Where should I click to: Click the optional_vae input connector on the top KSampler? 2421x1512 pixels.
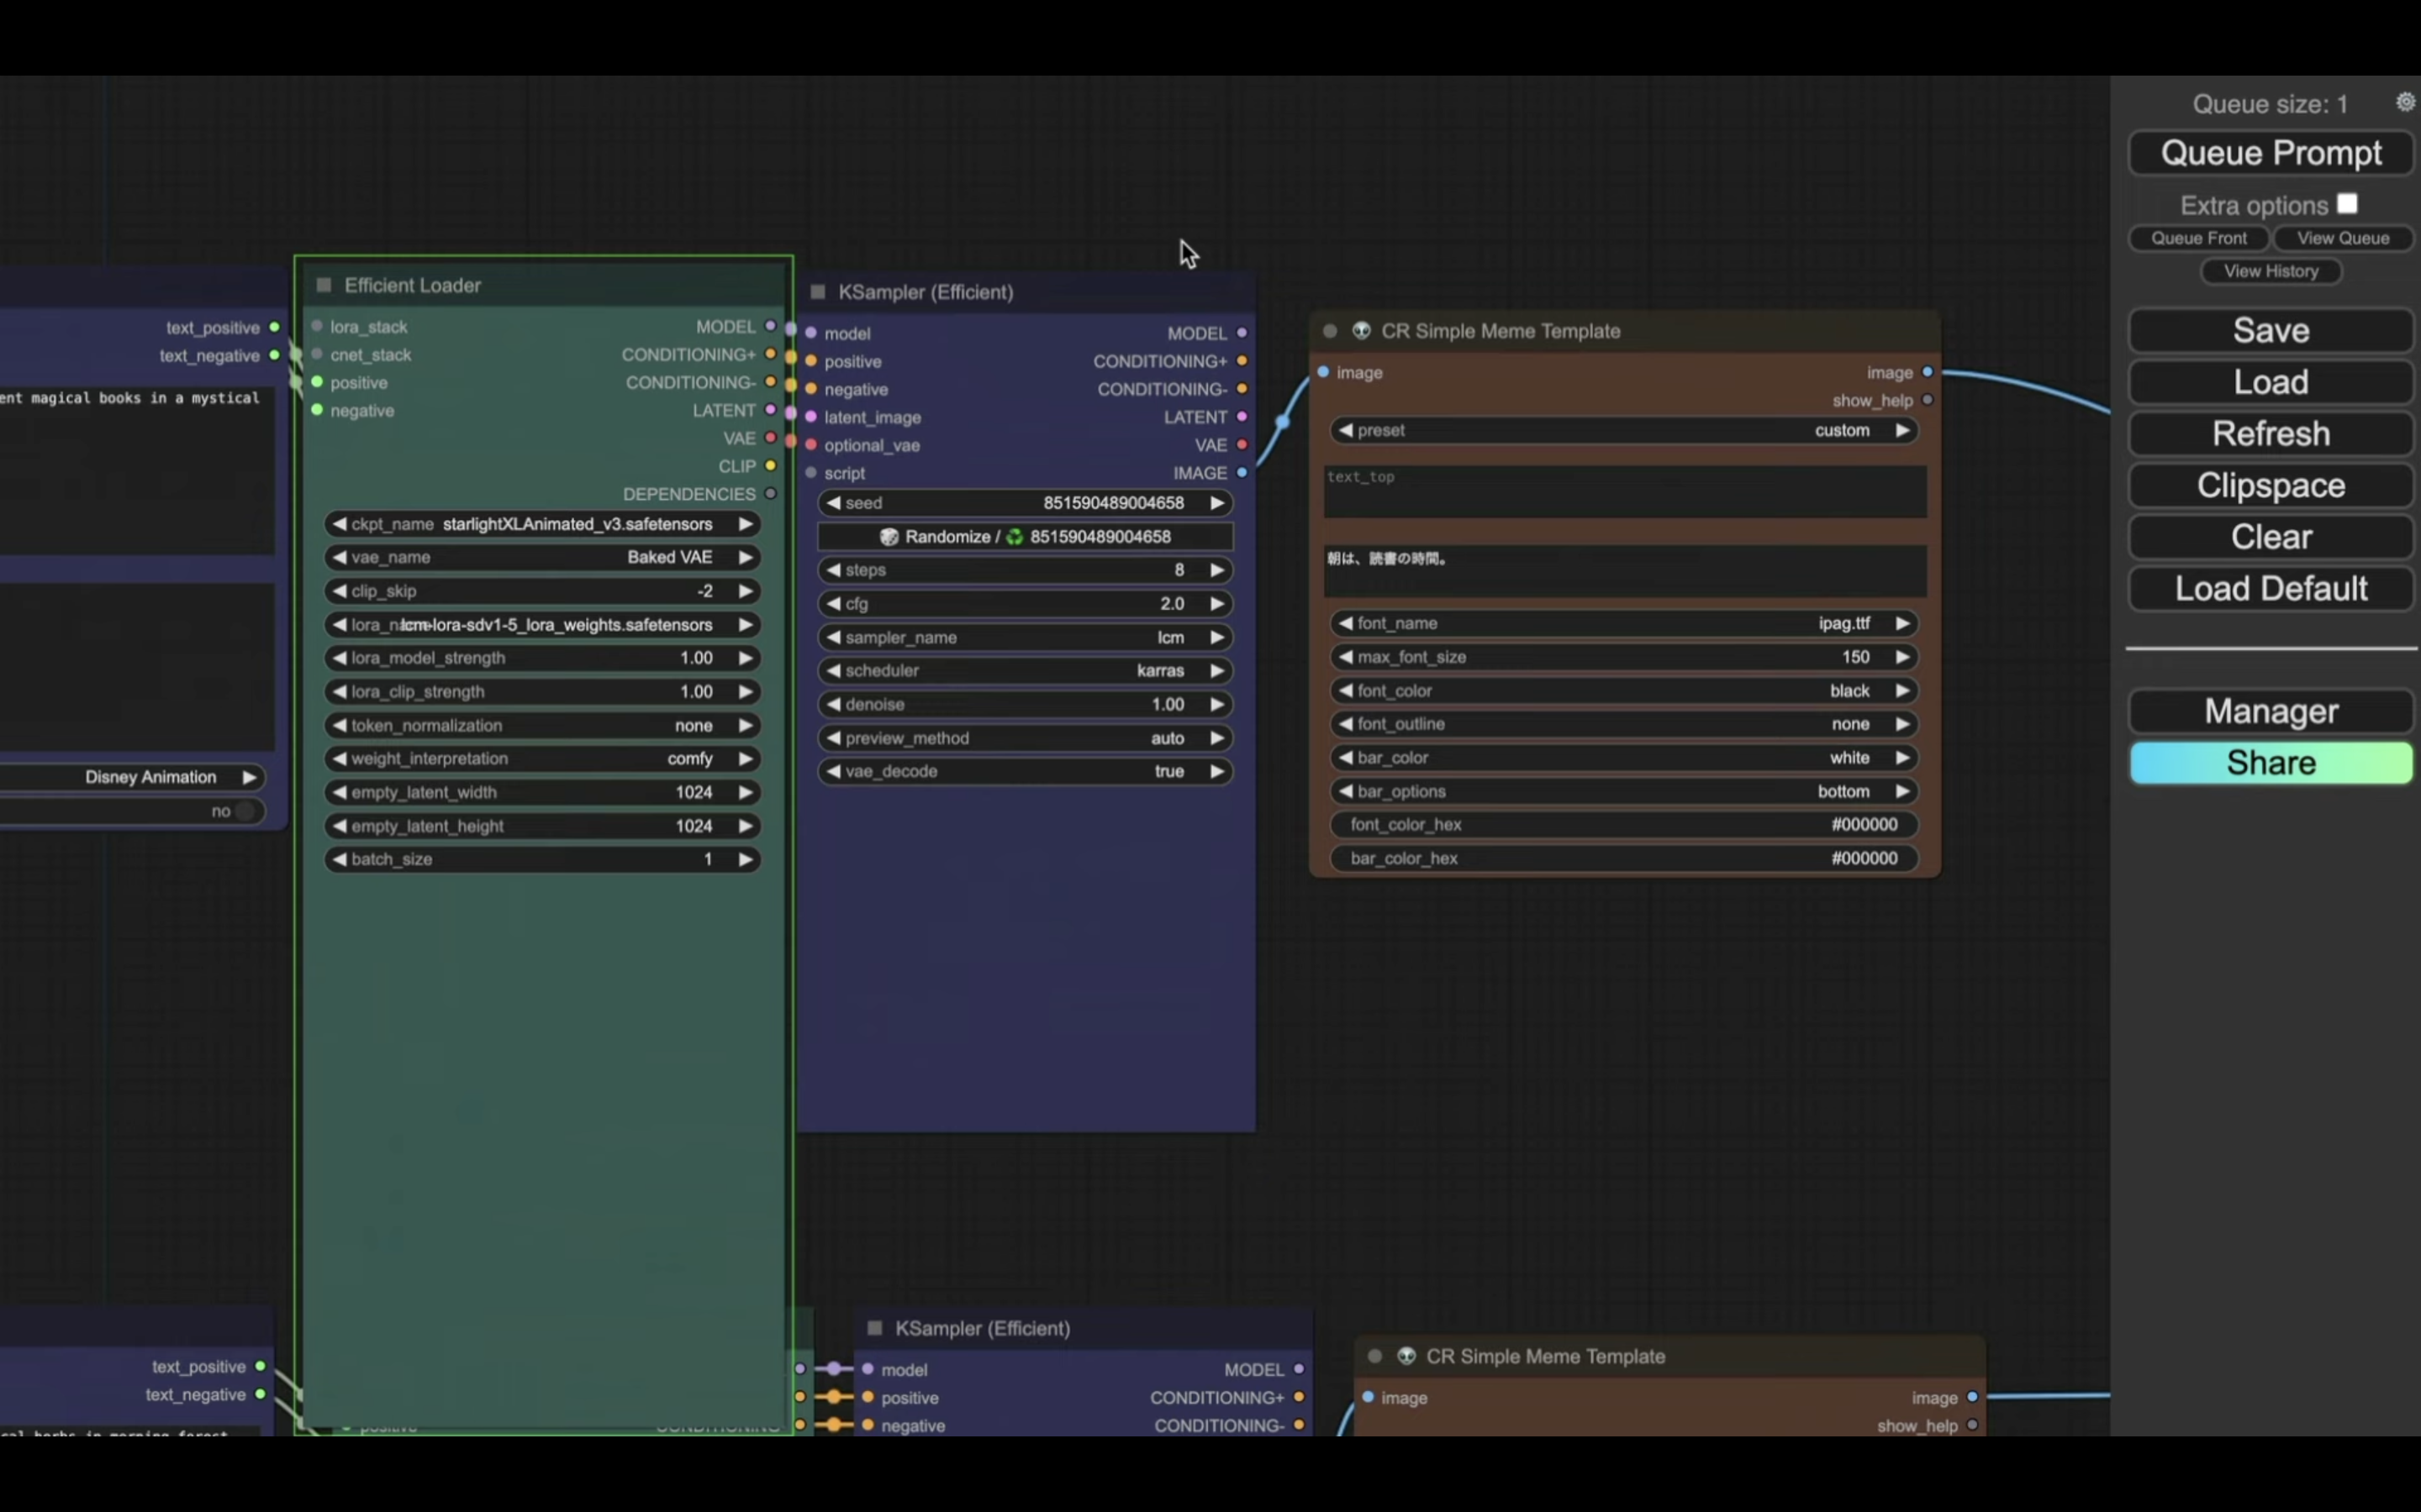tap(811, 445)
